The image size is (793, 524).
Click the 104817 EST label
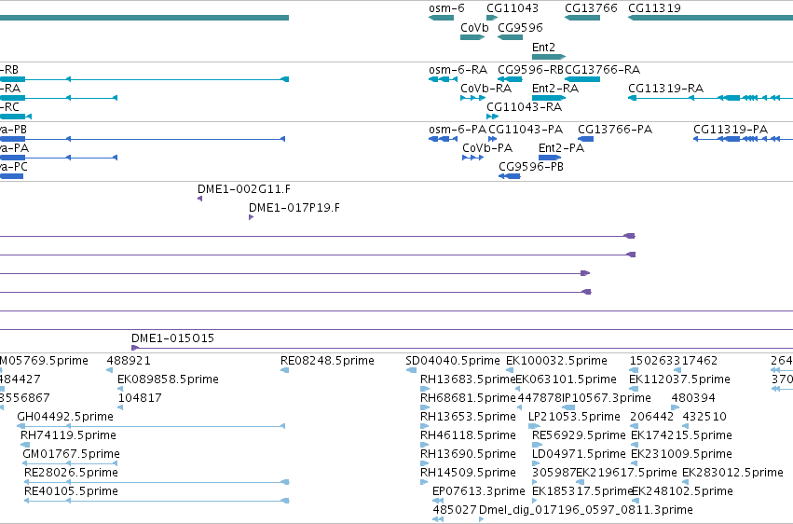click(x=140, y=397)
